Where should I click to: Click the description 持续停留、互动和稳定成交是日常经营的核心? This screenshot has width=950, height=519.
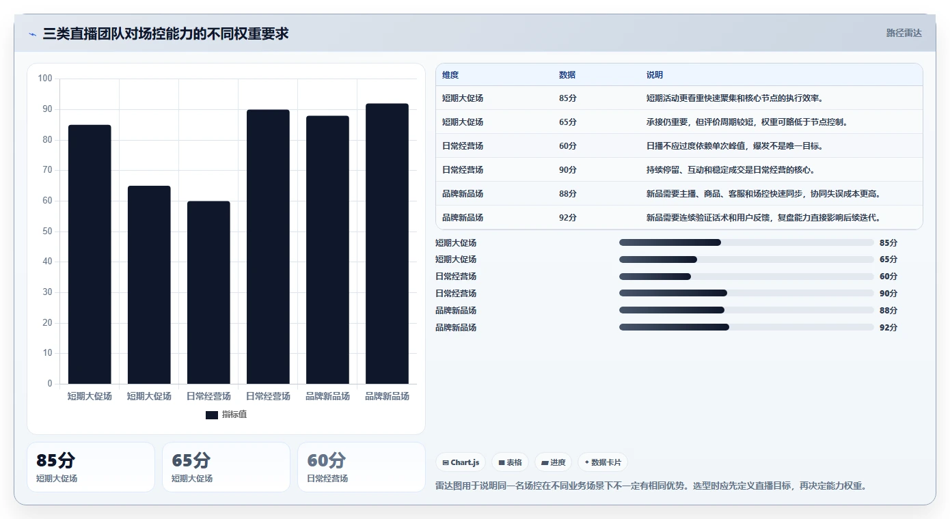point(731,170)
